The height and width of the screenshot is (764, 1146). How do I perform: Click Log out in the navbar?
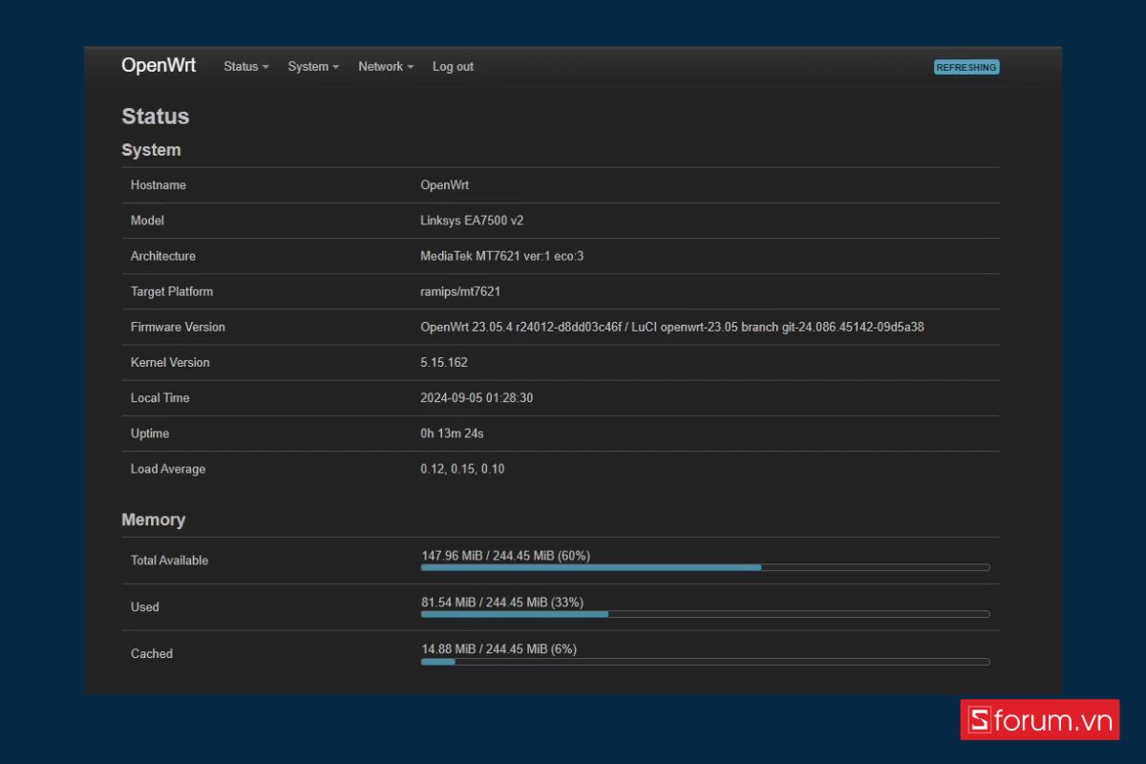click(453, 67)
